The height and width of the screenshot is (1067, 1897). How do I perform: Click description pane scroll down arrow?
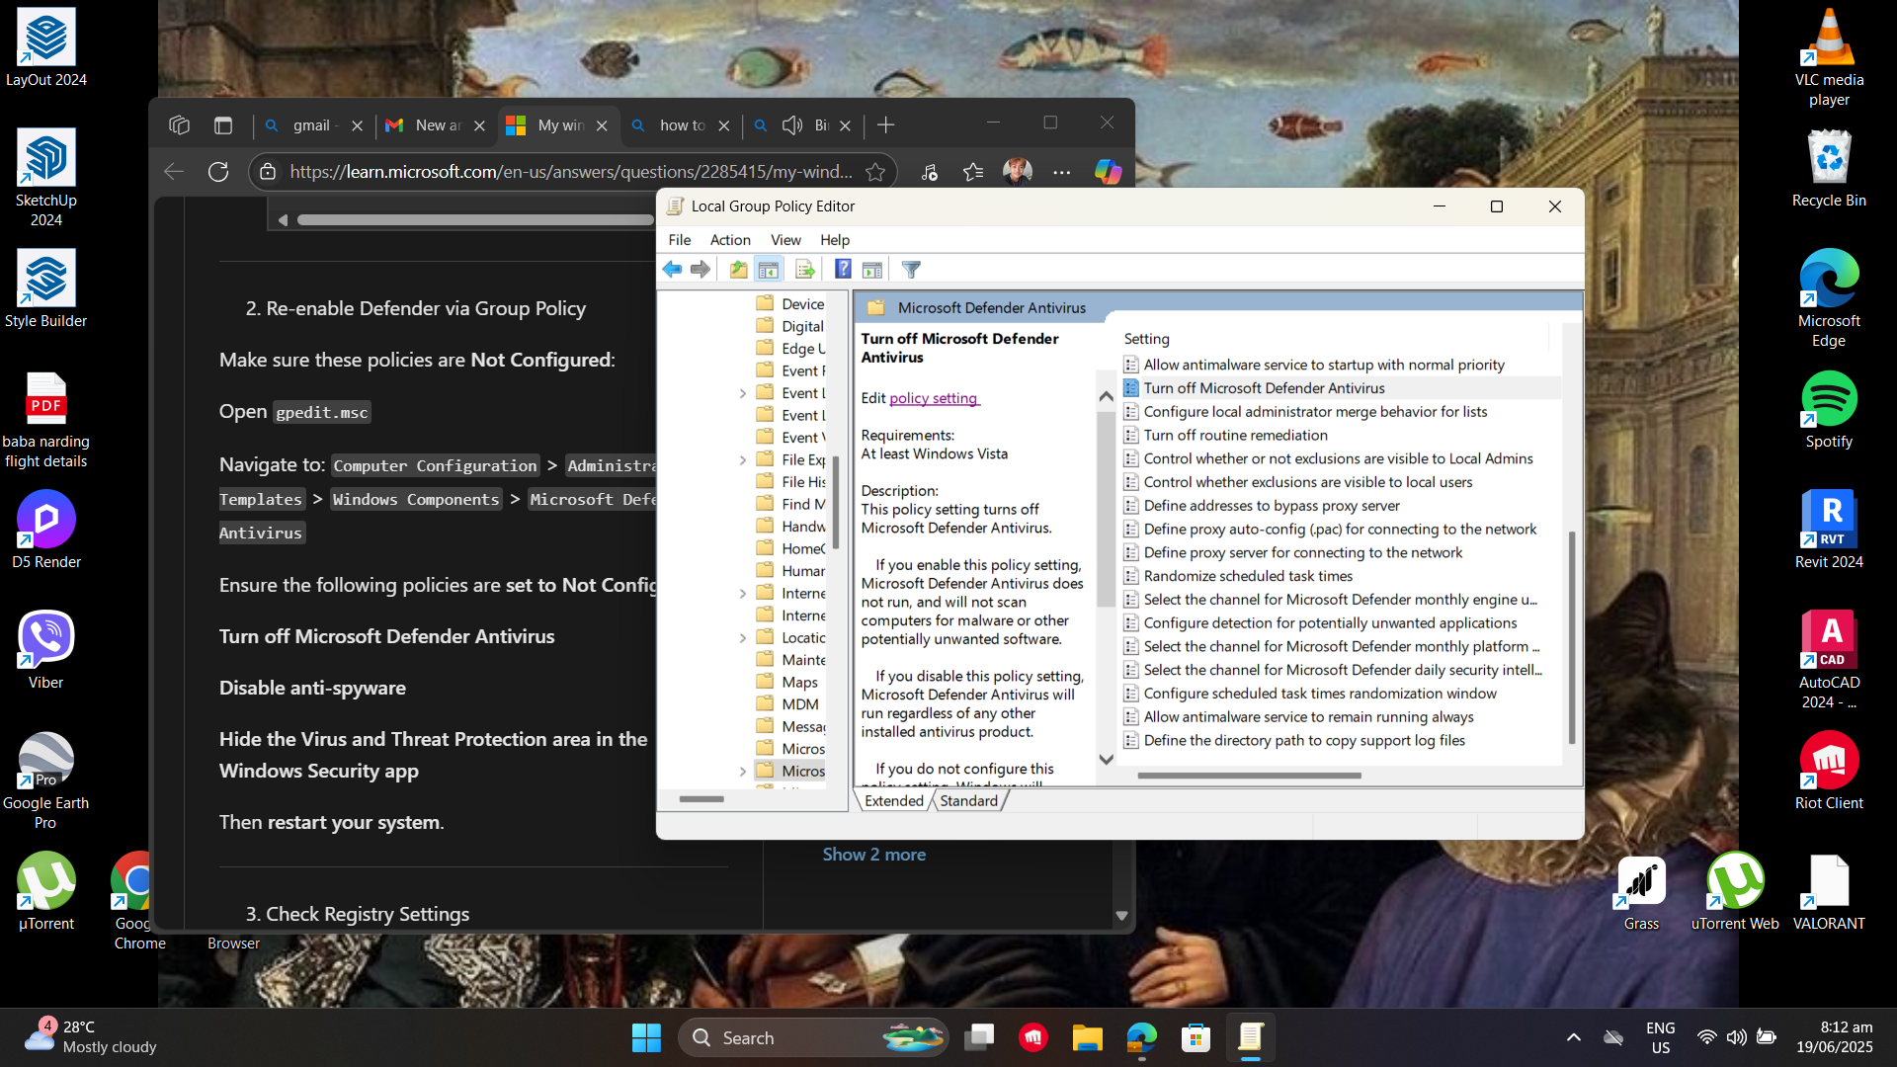1107,760
